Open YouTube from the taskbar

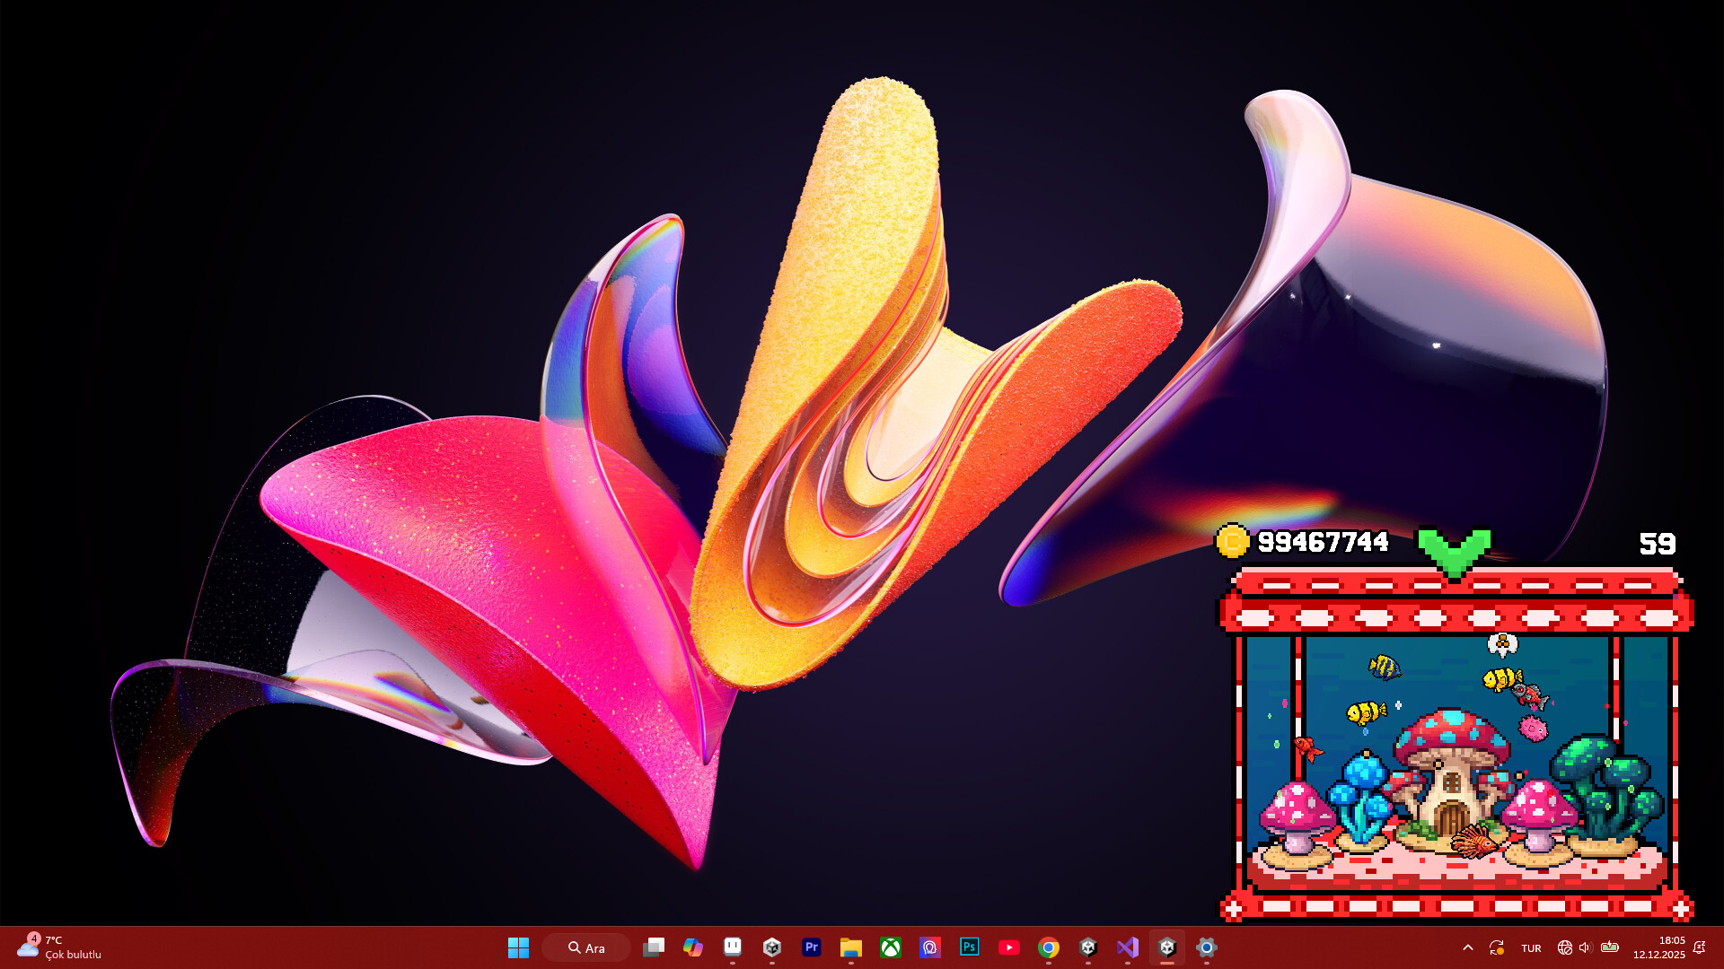1008,947
